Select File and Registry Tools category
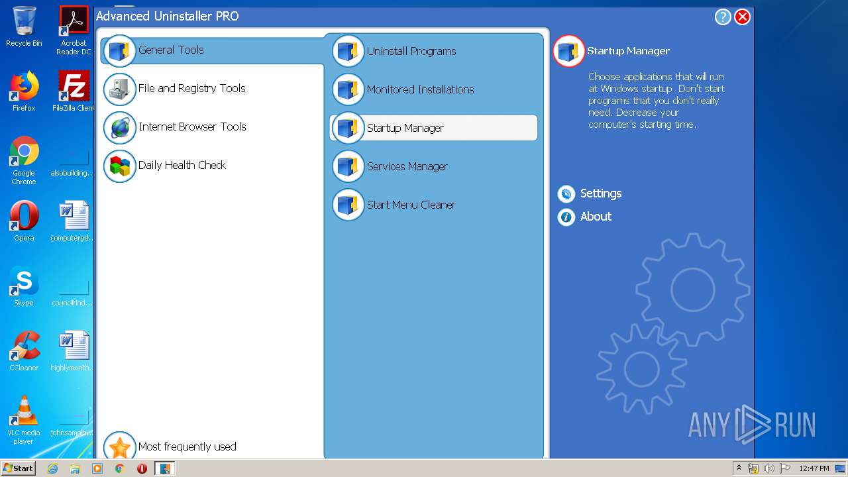The width and height of the screenshot is (848, 477). pos(192,89)
